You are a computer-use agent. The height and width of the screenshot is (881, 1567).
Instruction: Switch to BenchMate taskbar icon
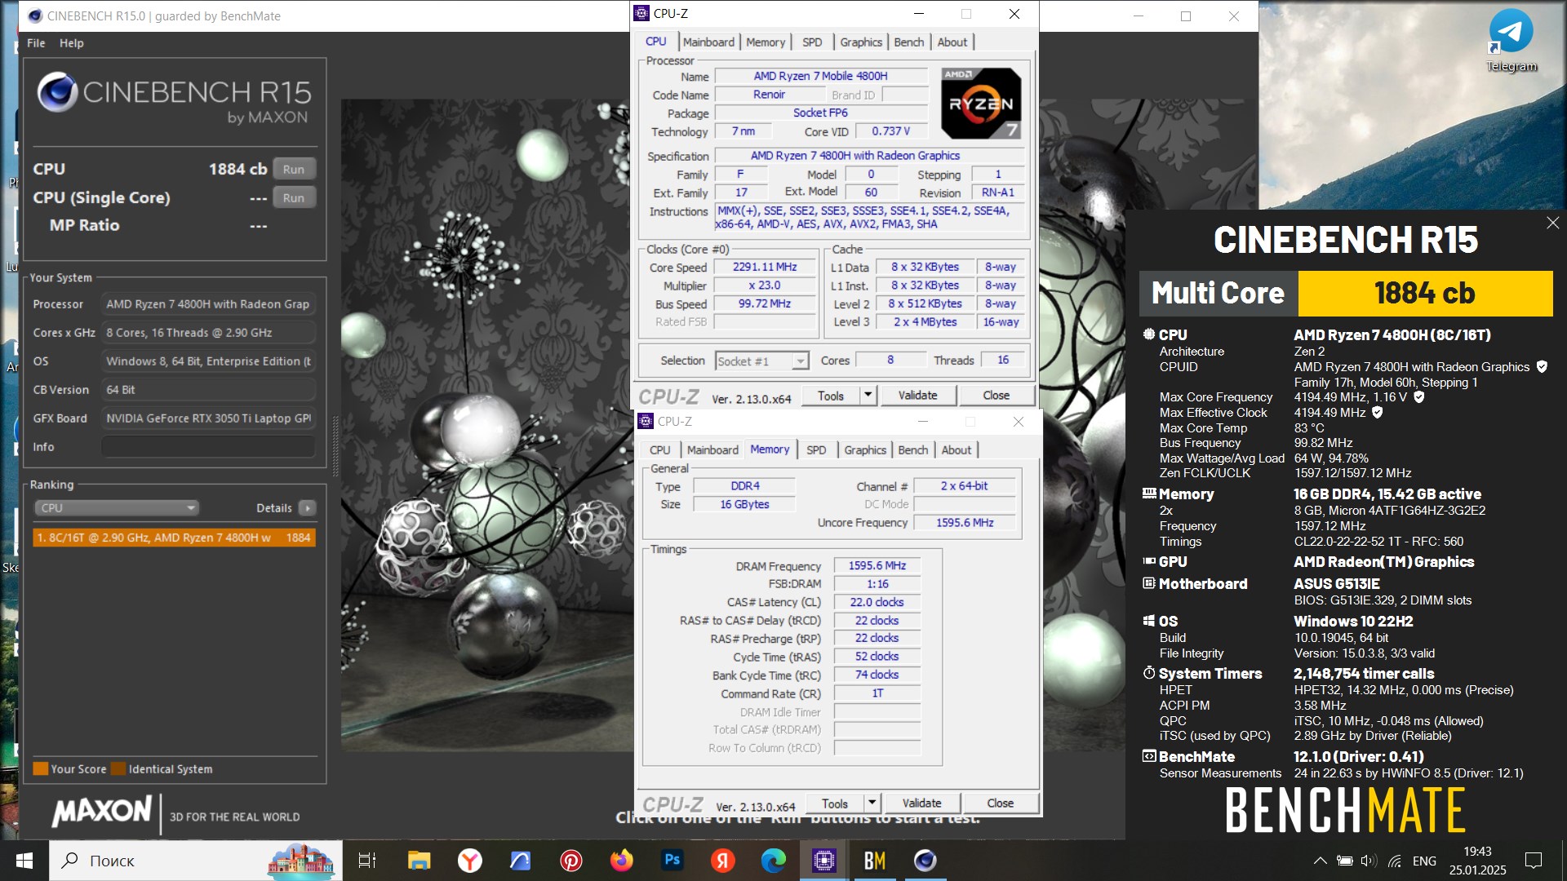874,861
